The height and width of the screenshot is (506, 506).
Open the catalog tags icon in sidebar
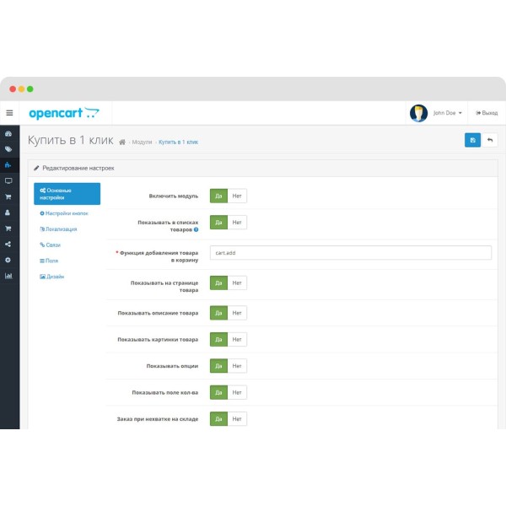tap(8, 149)
